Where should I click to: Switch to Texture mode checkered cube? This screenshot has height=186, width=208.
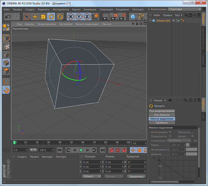coord(6,46)
